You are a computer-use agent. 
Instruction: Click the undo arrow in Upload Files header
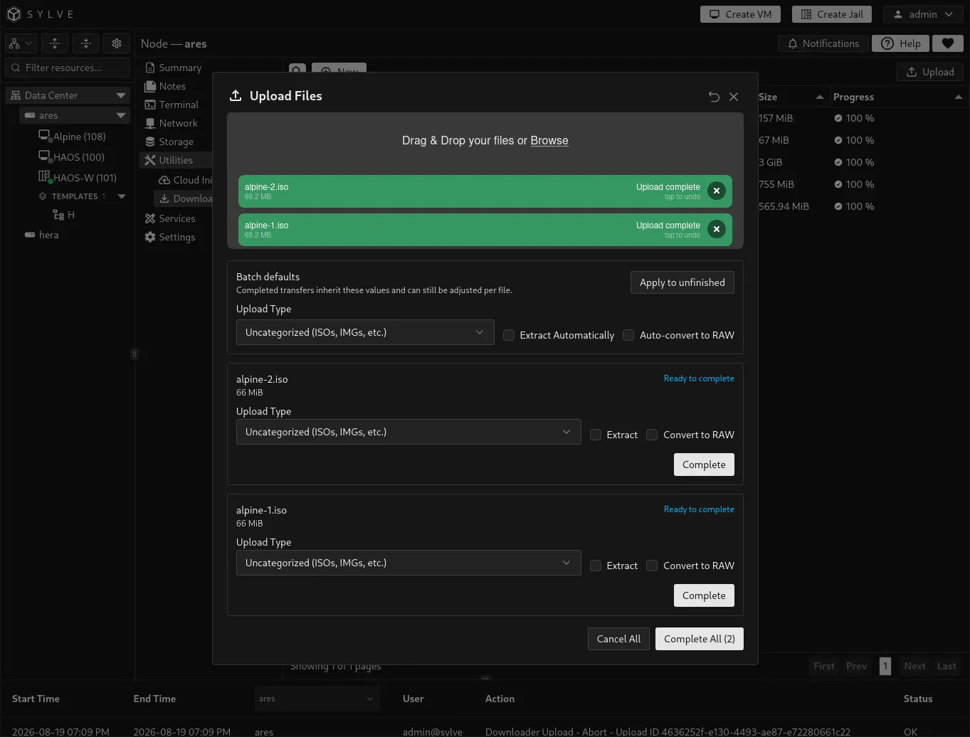pos(714,97)
